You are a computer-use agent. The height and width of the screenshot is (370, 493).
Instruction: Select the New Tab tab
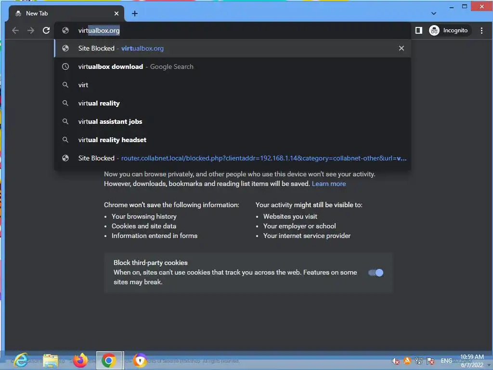click(66, 13)
